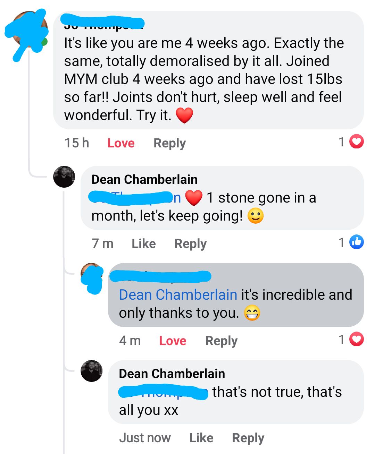Like the 'Just now' reply
The width and height of the screenshot is (375, 454).
pos(201,438)
